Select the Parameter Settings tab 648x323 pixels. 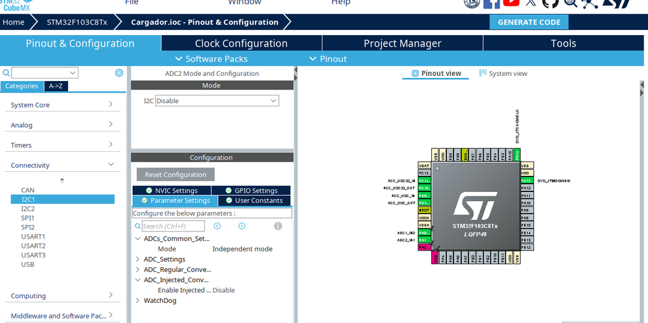click(175, 200)
